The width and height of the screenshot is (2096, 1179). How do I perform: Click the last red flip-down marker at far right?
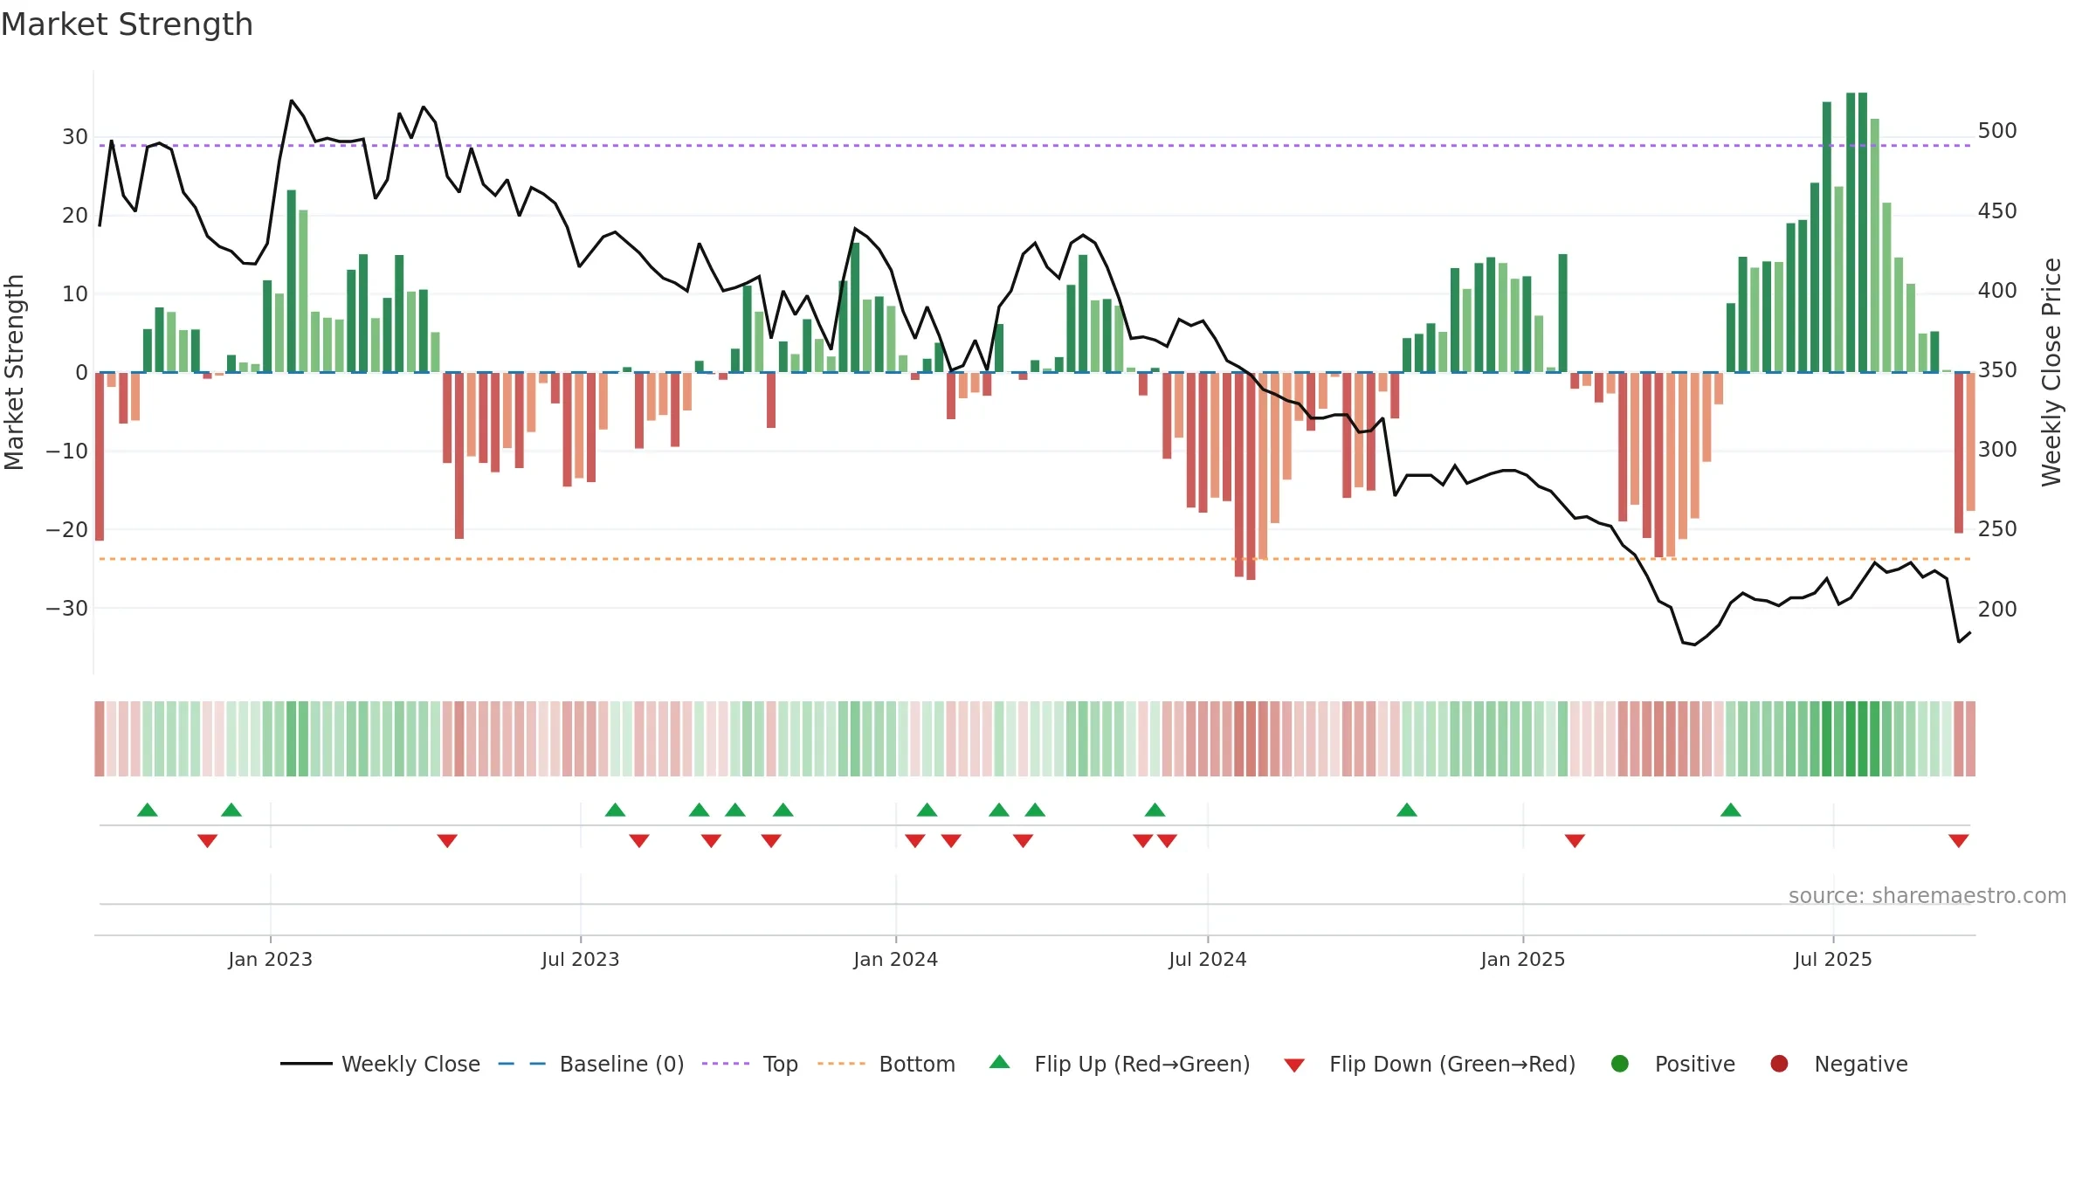pyautogui.click(x=1958, y=841)
